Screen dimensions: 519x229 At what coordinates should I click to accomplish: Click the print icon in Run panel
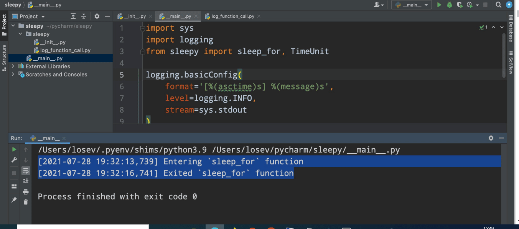pyautogui.click(x=26, y=191)
